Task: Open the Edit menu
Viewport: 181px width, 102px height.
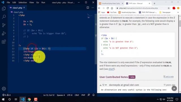Action: point(14,3)
